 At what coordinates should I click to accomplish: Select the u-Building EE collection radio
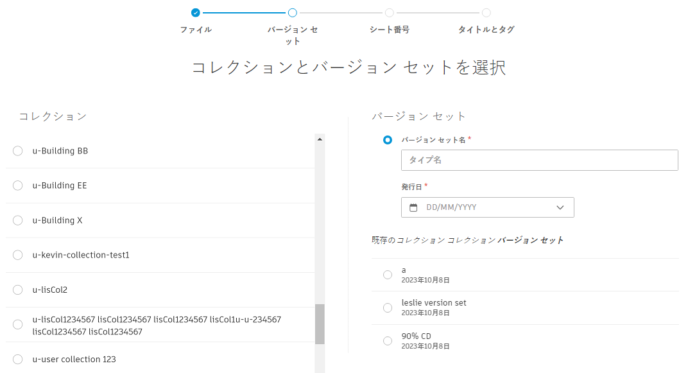click(18, 186)
